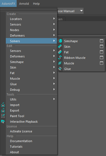Click About menu item
The height and width of the screenshot is (156, 106).
[x=31, y=152]
